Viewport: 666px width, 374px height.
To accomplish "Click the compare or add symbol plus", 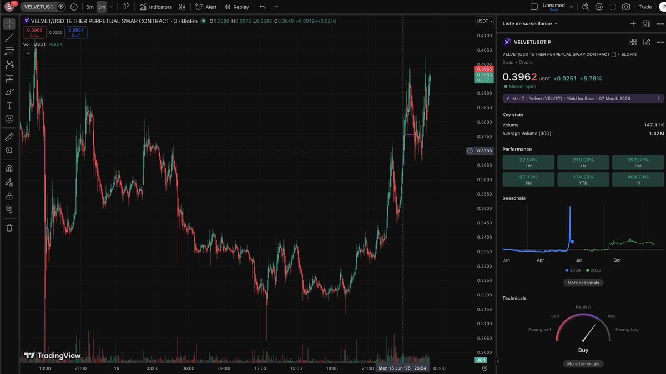I will coord(74,7).
